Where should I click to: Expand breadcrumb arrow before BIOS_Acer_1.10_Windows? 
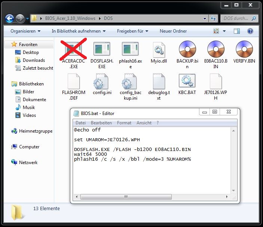41,18
